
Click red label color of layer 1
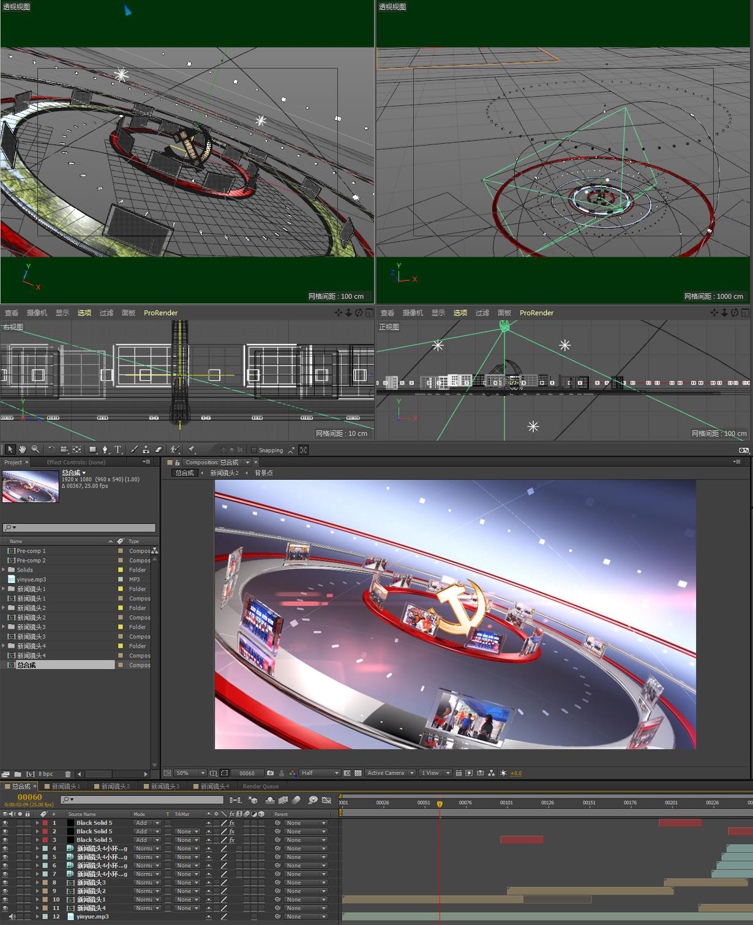pos(45,823)
